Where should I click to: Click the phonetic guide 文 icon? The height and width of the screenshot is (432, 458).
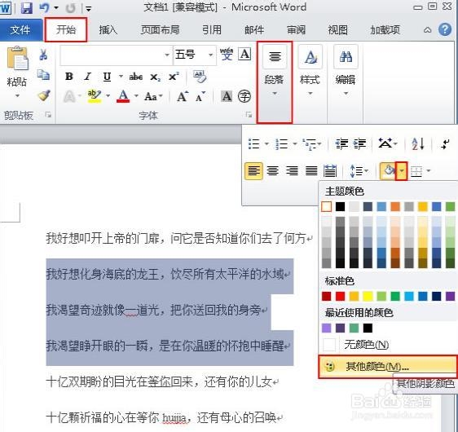pyautogui.click(x=227, y=54)
